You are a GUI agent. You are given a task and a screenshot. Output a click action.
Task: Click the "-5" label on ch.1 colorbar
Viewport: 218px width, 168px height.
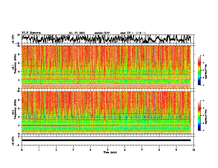(x=203, y=70)
